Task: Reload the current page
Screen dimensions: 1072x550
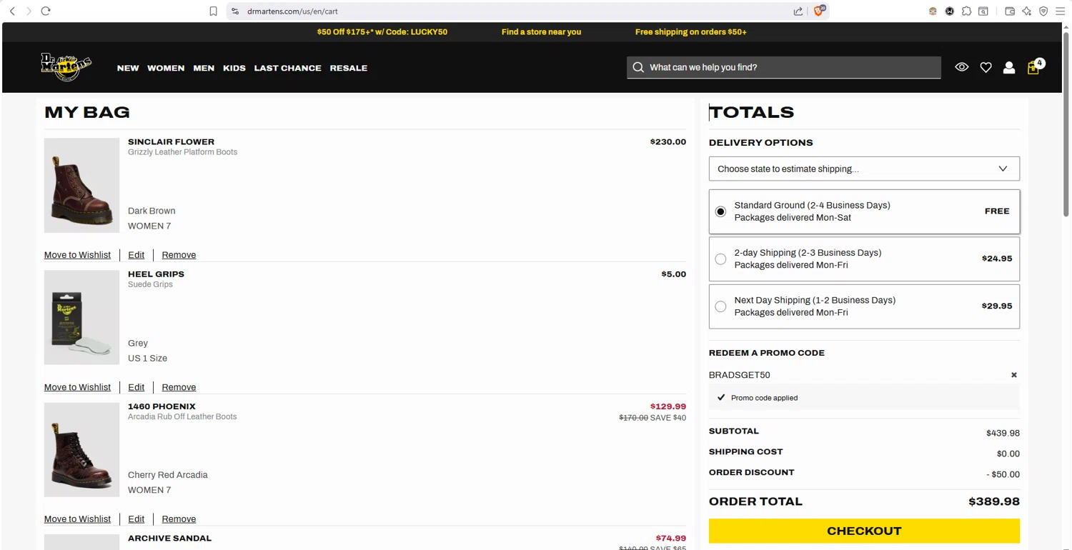Action: click(46, 11)
